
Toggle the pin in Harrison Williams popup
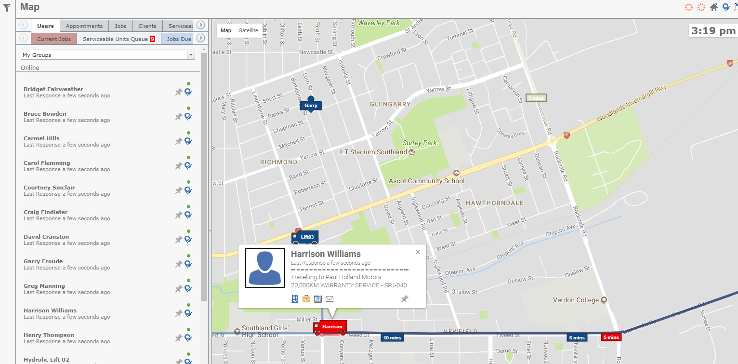(405, 299)
